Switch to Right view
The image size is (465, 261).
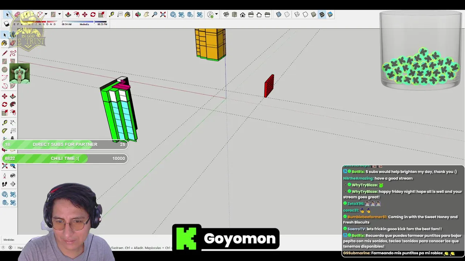(251, 14)
